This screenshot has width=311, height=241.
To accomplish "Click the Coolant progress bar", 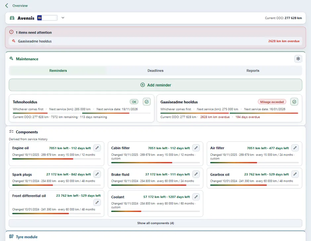I will (155, 211).
